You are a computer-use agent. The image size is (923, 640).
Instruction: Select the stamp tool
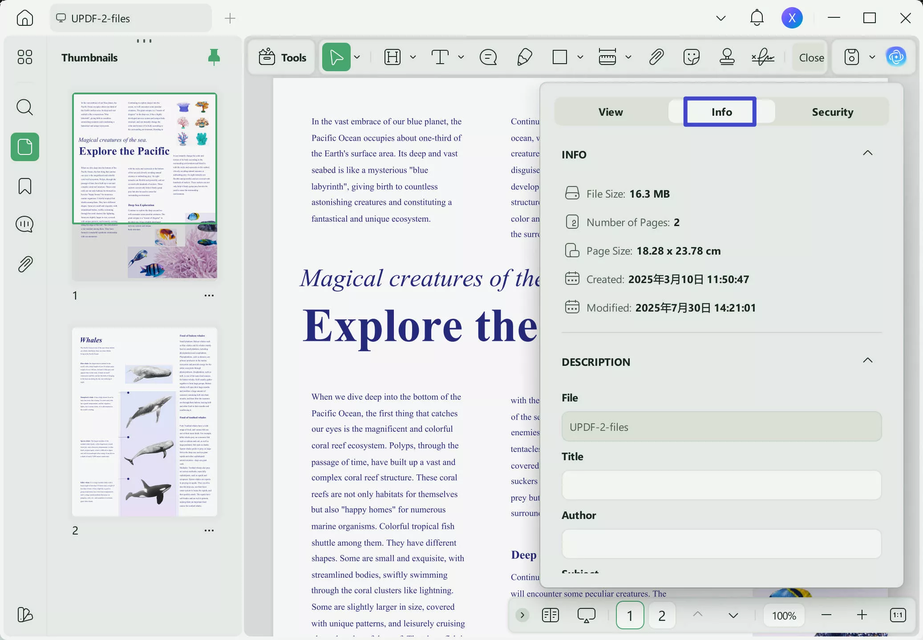tap(727, 57)
